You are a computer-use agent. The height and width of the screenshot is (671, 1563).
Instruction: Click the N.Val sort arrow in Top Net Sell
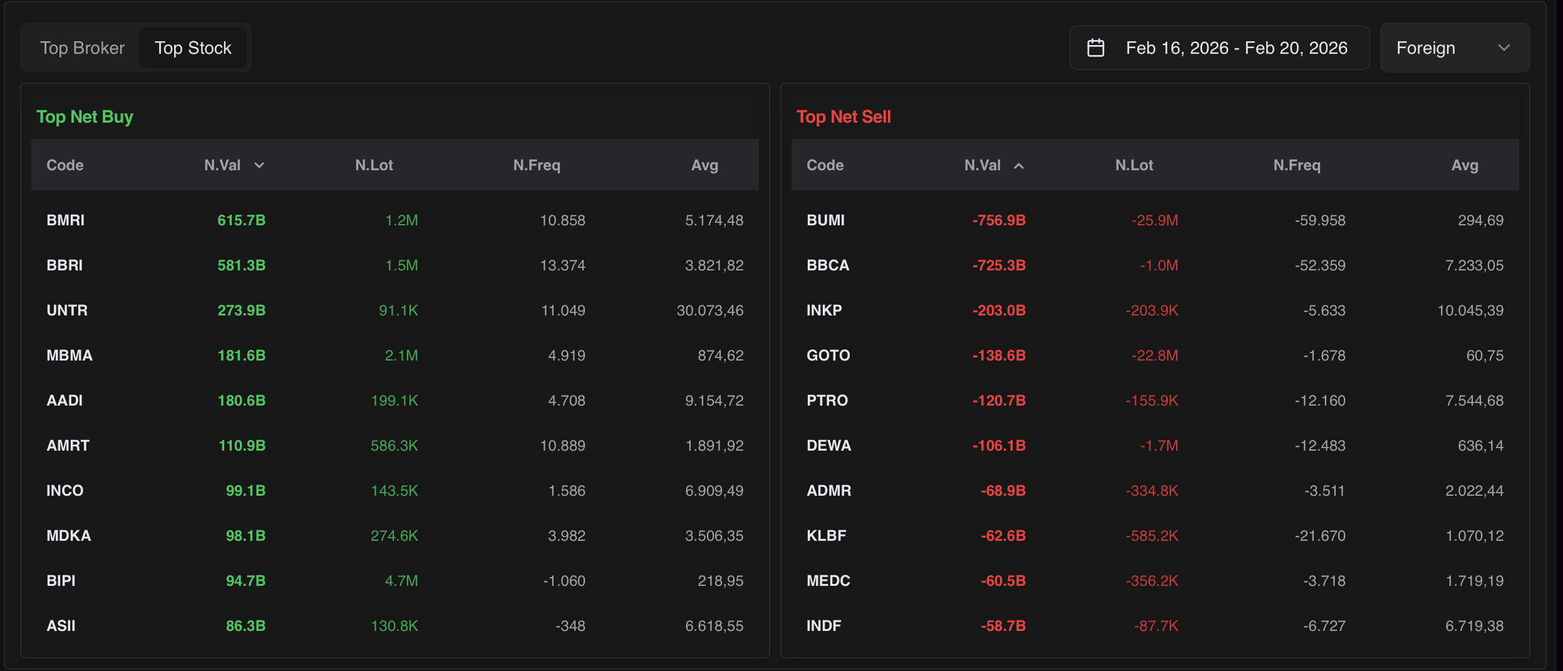click(1019, 166)
